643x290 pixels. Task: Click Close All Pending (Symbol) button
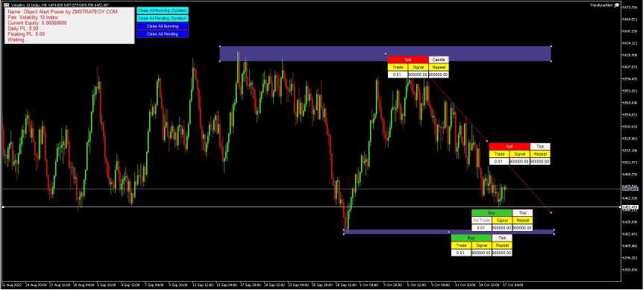click(163, 19)
